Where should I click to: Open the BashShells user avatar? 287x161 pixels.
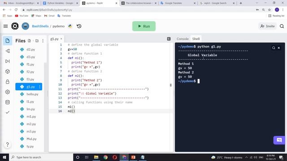pyautogui.click(x=25, y=26)
